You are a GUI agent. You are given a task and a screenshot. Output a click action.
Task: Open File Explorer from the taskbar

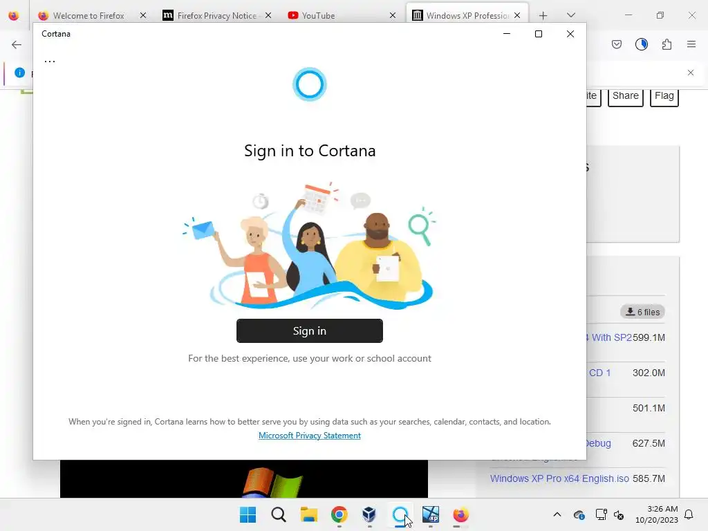309,514
